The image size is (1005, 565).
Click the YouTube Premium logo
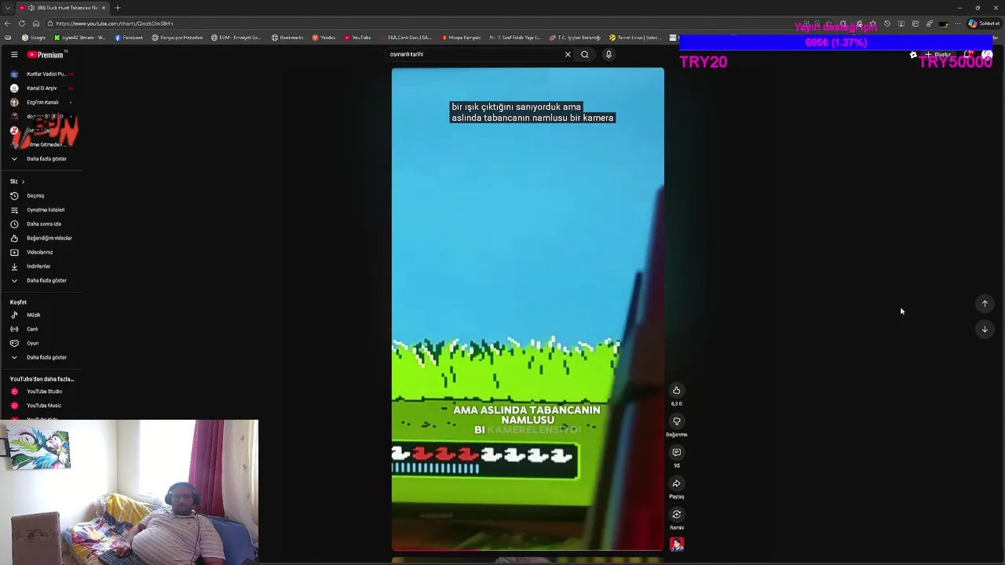[x=46, y=54]
